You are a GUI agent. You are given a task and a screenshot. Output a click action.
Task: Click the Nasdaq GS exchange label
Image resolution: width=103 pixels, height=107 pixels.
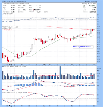(x=23, y=2)
